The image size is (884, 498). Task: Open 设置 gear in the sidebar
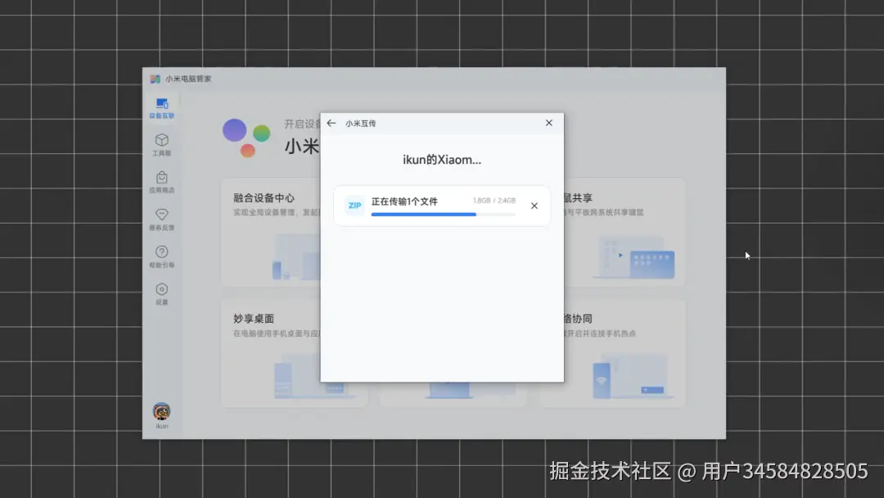[x=162, y=294]
